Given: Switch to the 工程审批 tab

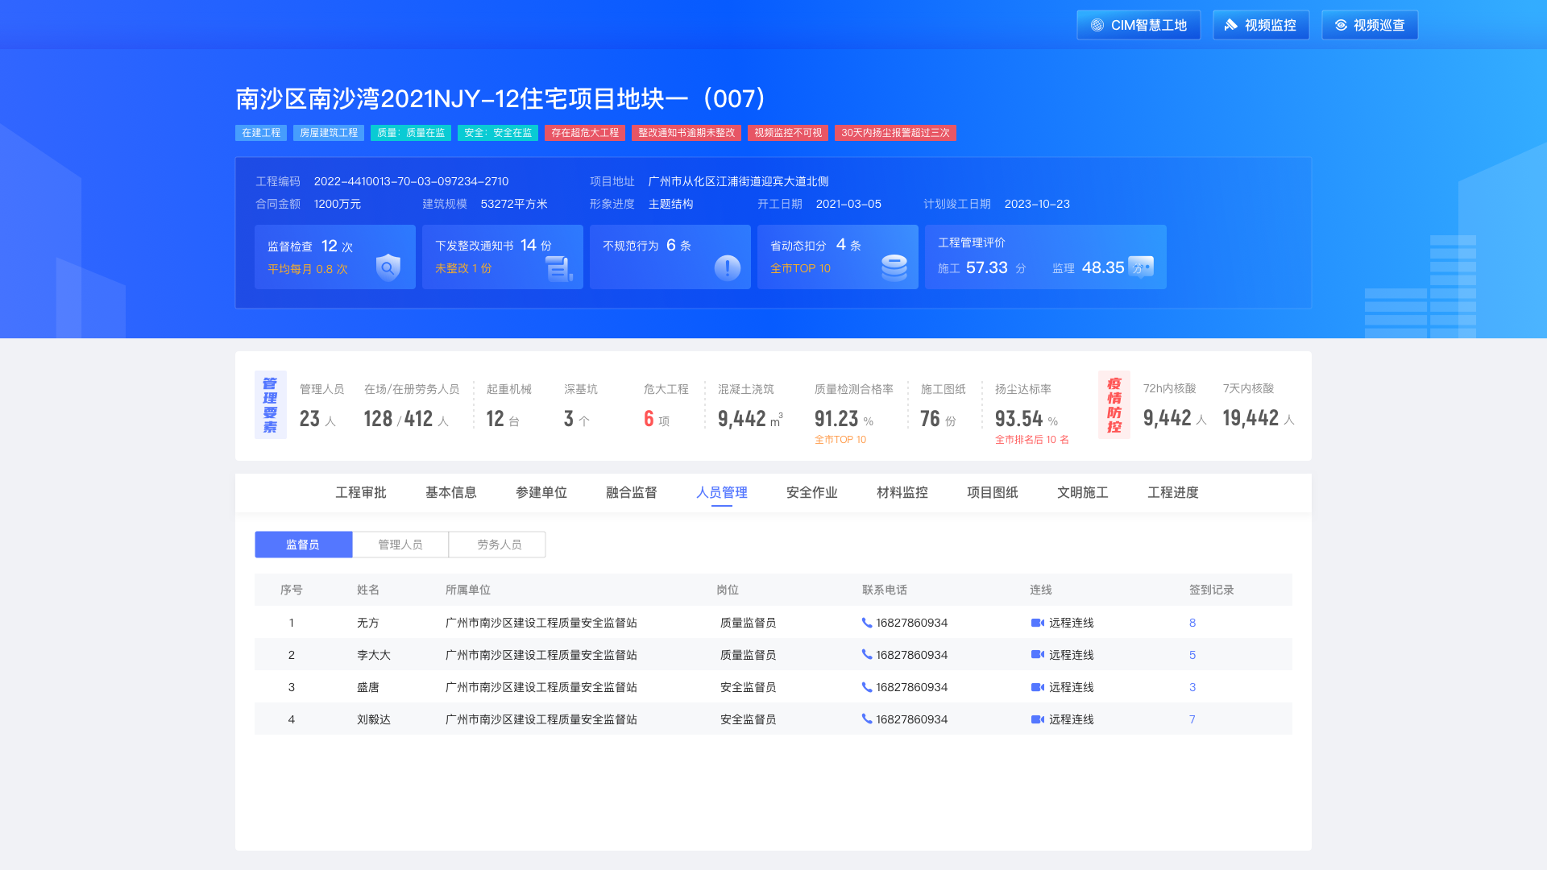Looking at the screenshot, I should pyautogui.click(x=361, y=492).
